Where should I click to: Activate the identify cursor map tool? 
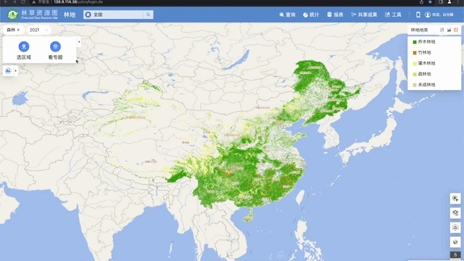[x=455, y=198]
